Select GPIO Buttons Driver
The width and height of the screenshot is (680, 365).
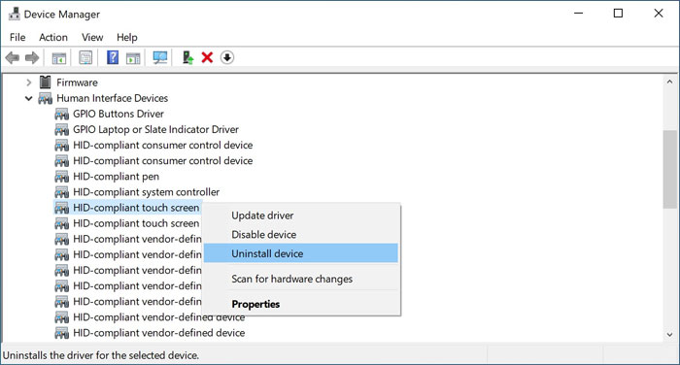119,114
